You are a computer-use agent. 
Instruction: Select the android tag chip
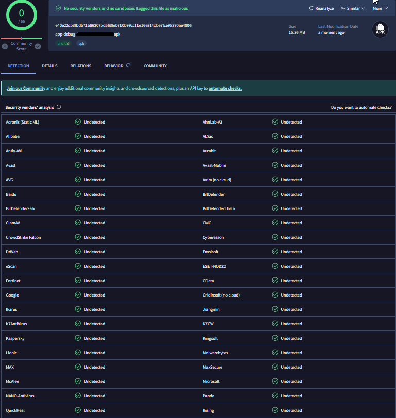pos(63,44)
